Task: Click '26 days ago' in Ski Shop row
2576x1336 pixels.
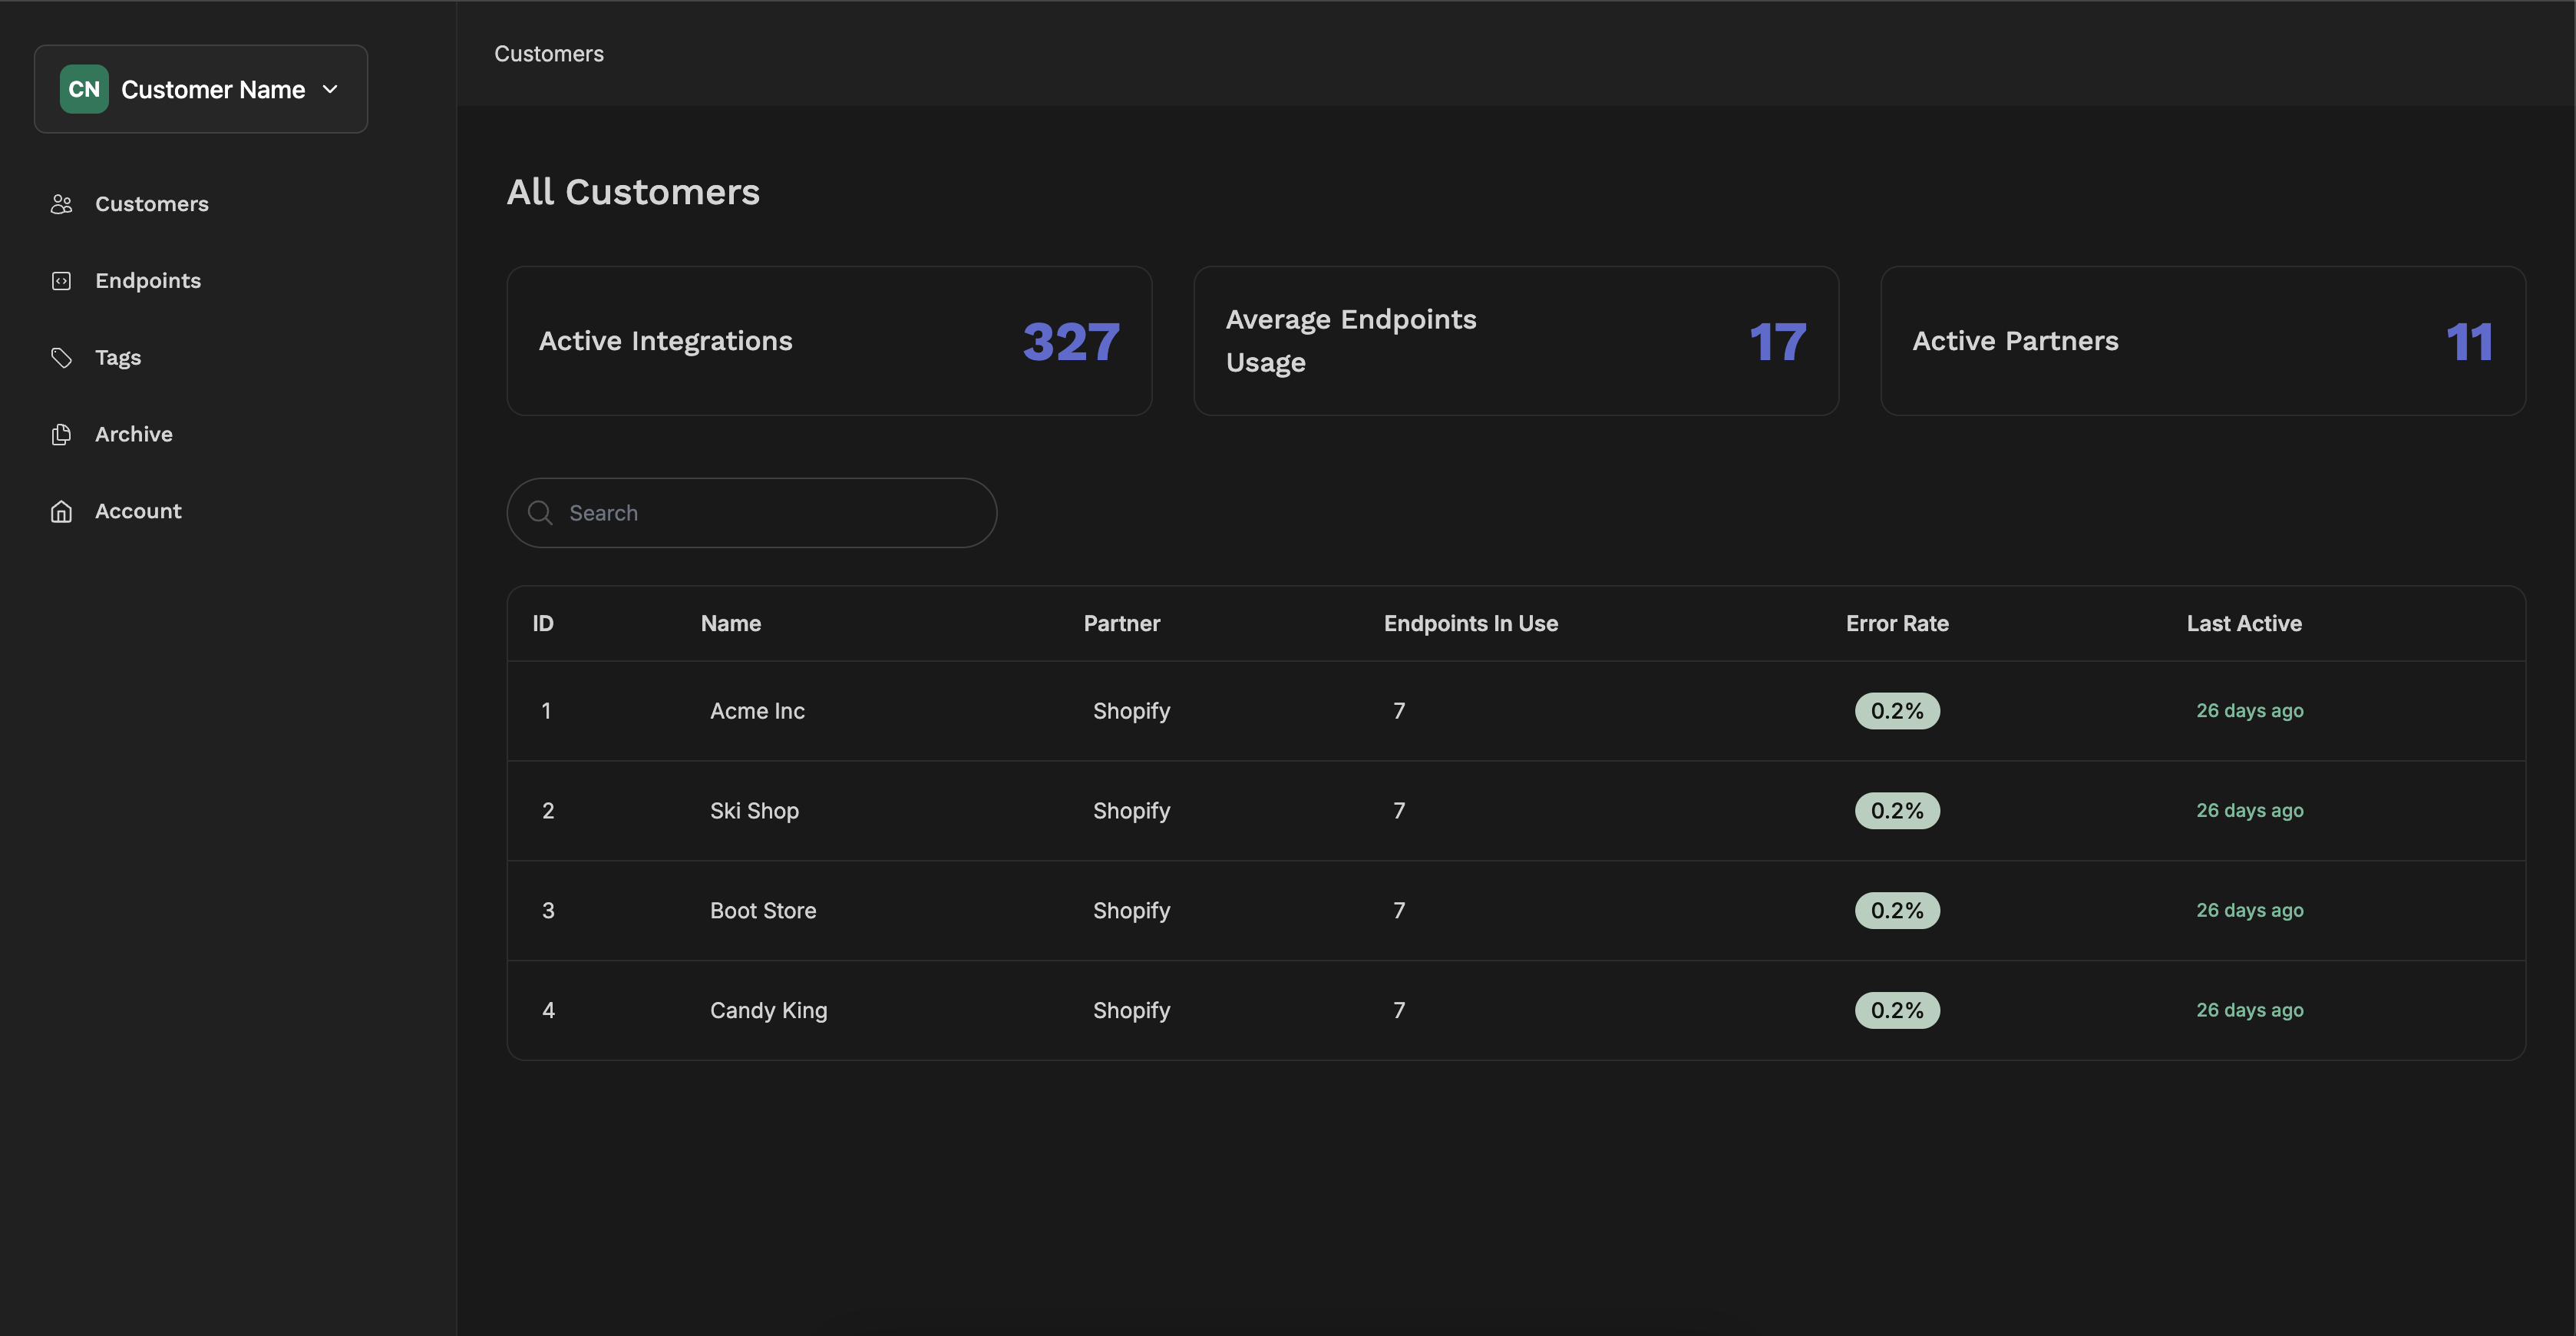Action: click(2250, 811)
